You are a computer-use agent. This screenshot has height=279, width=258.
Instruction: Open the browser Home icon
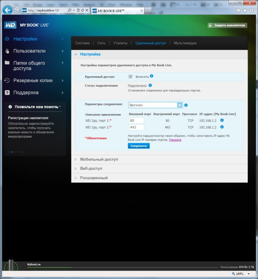[238, 10]
